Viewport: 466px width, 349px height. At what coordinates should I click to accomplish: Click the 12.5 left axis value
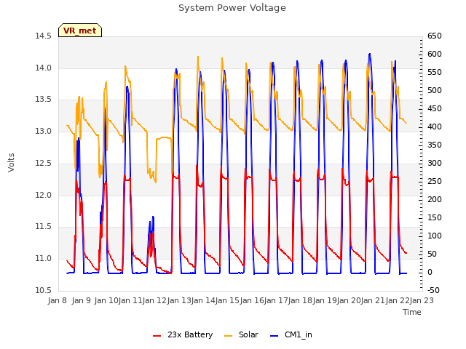tap(44, 163)
